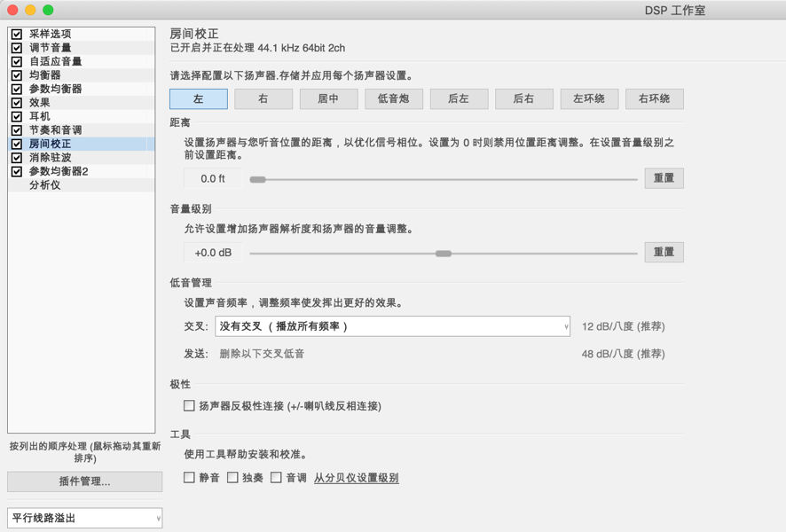Reset the 音量级别 volume level
This screenshot has width=786, height=532.
pos(664,252)
